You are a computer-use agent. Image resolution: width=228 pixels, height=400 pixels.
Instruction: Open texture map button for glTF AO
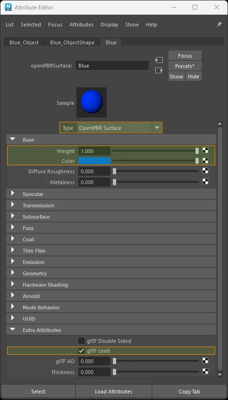pyautogui.click(x=205, y=360)
